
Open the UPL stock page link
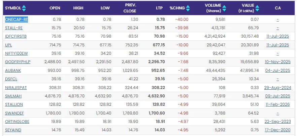(8, 45)
